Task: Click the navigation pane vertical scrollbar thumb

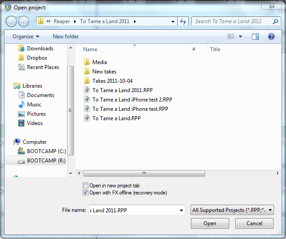Action: point(71,110)
